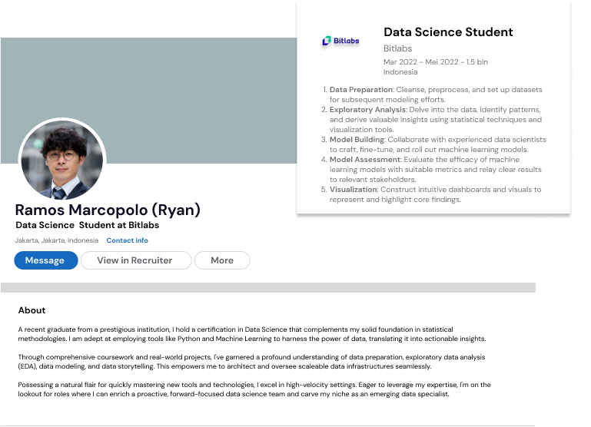Select the name Ramos Marcopolo (Ryan)

point(108,210)
